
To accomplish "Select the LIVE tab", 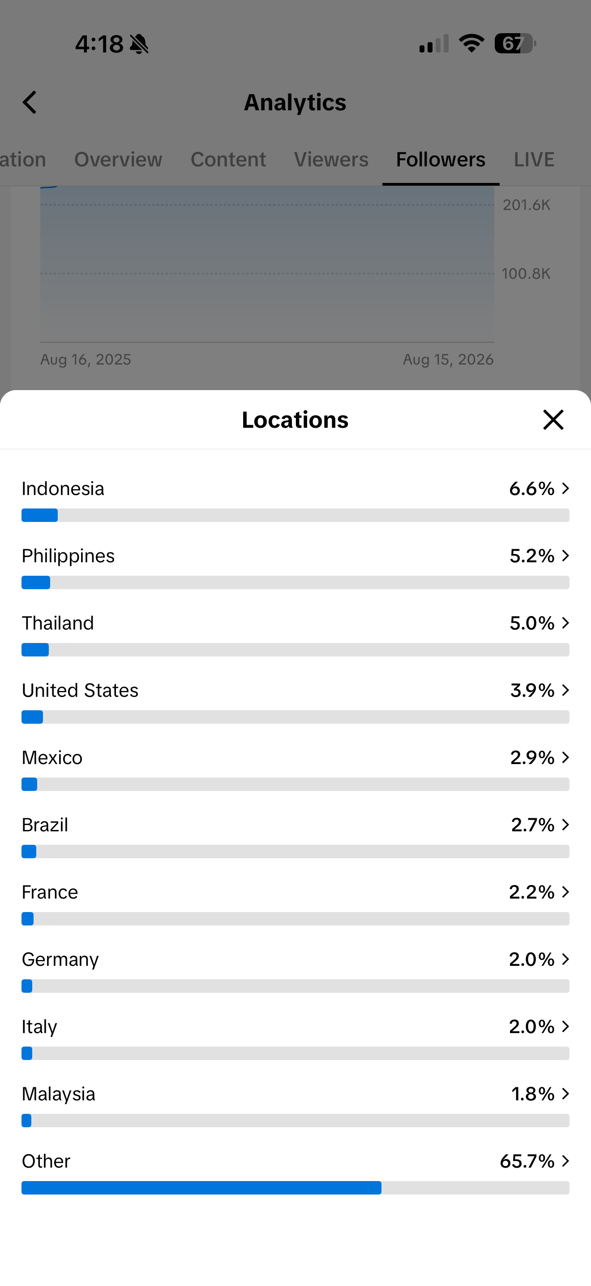I will (x=534, y=160).
